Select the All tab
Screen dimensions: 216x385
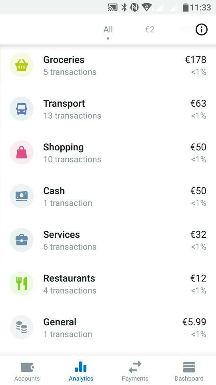coord(108,29)
